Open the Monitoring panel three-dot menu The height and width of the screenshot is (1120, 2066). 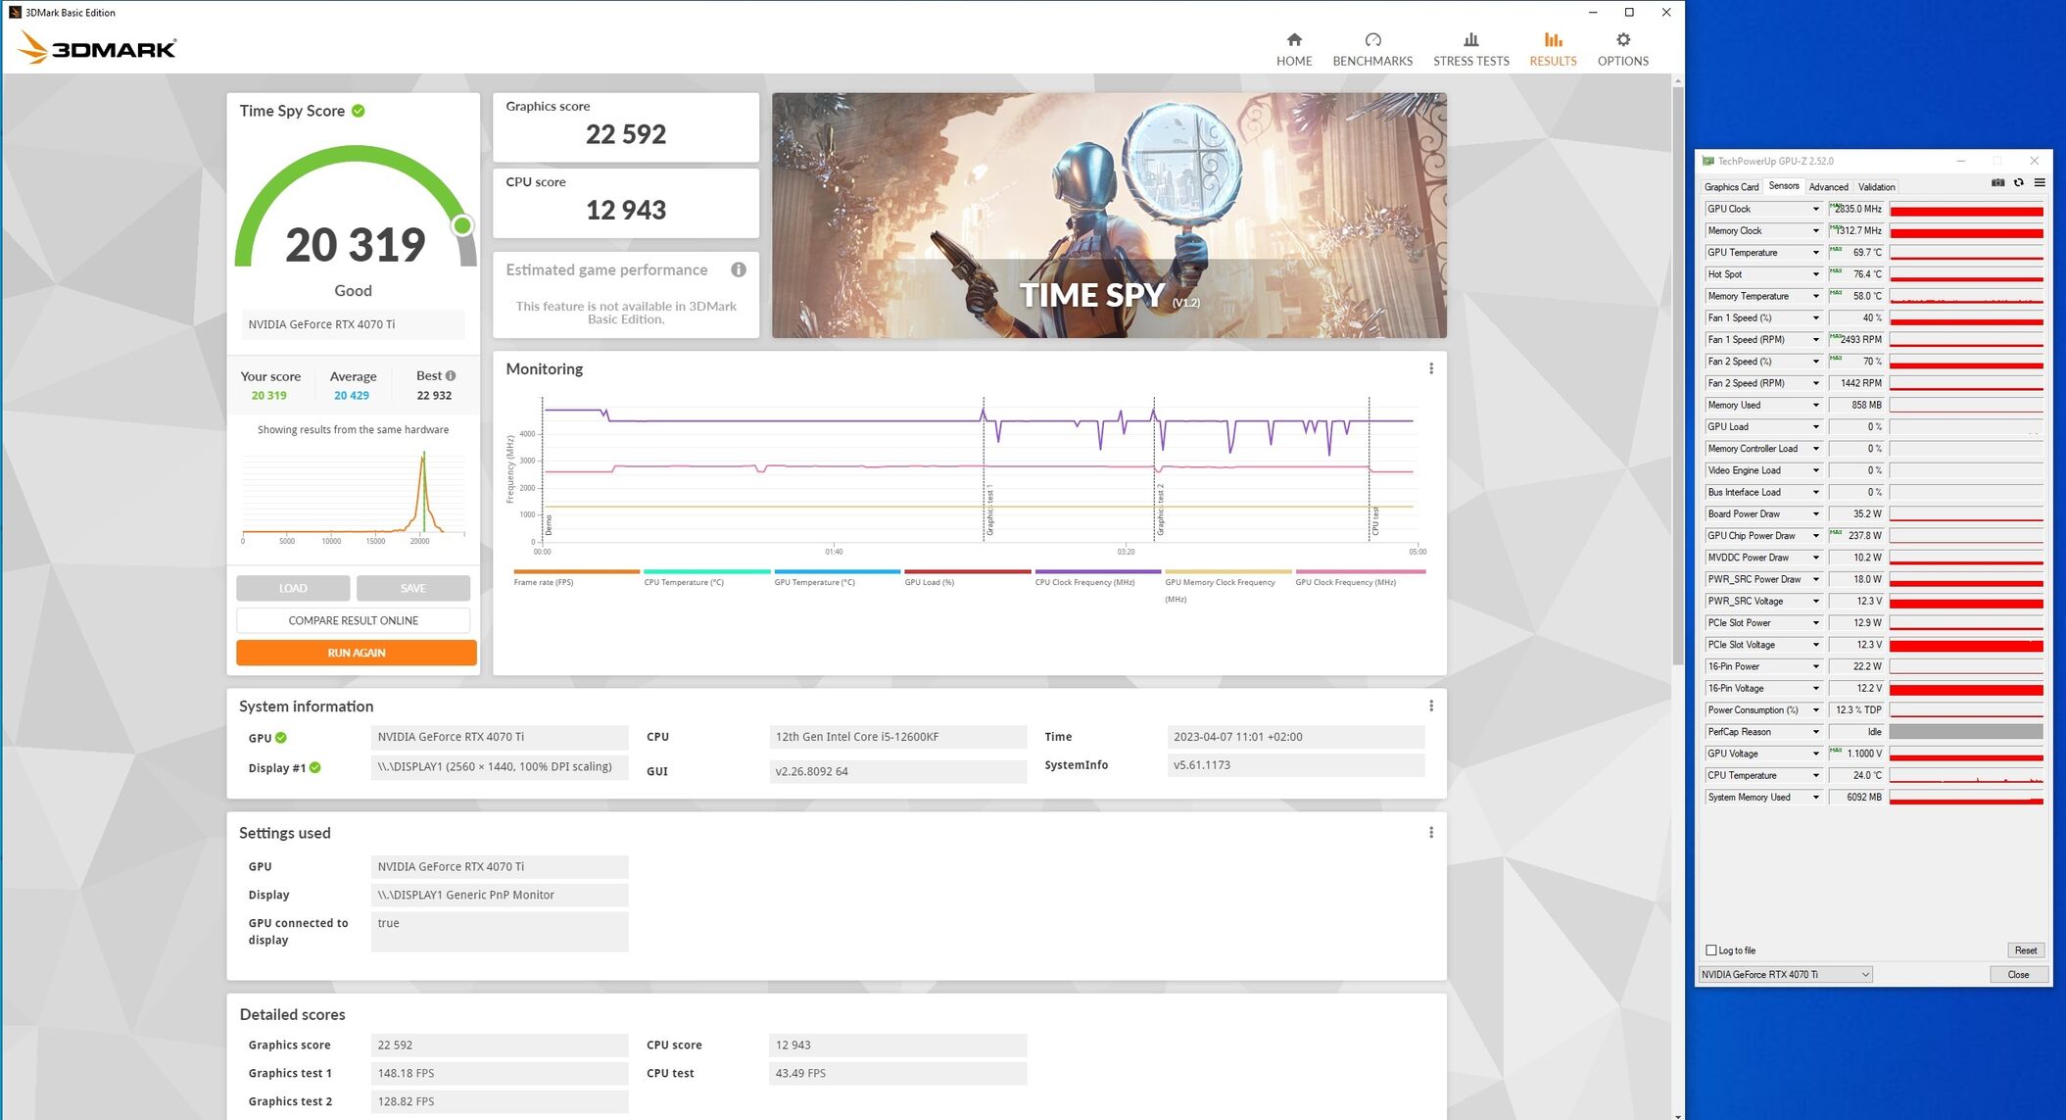tap(1430, 368)
